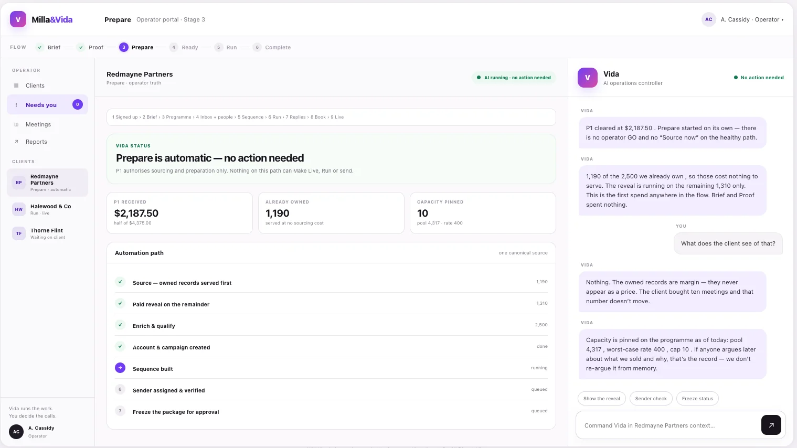
Task: Click the Show the reveal chip
Action: [602, 399]
